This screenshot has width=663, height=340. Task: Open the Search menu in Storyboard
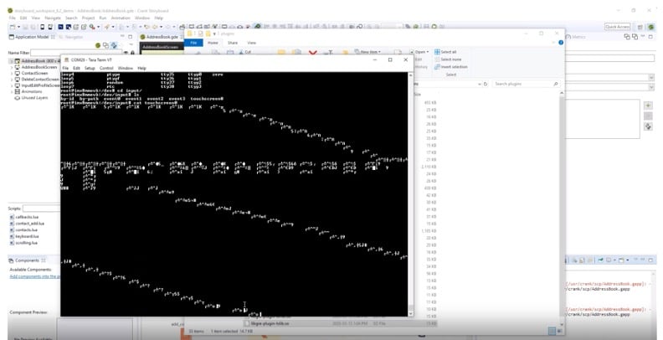(x=71, y=18)
